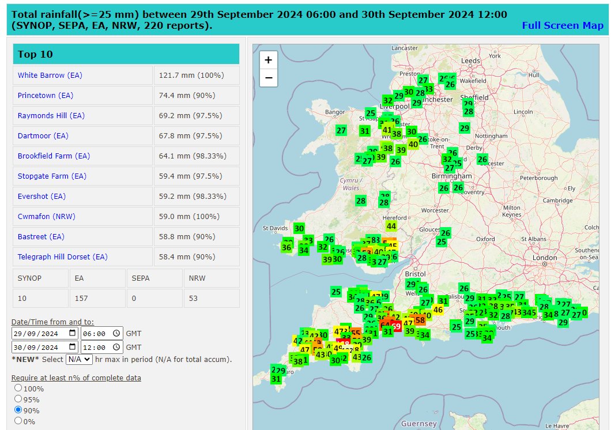Image resolution: width=611 pixels, height=430 pixels.
Task: Click the 31 marker at Cornwall's tip
Action: pyautogui.click(x=276, y=379)
